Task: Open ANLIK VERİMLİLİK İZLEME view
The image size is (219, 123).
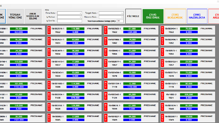Action: point(33,16)
